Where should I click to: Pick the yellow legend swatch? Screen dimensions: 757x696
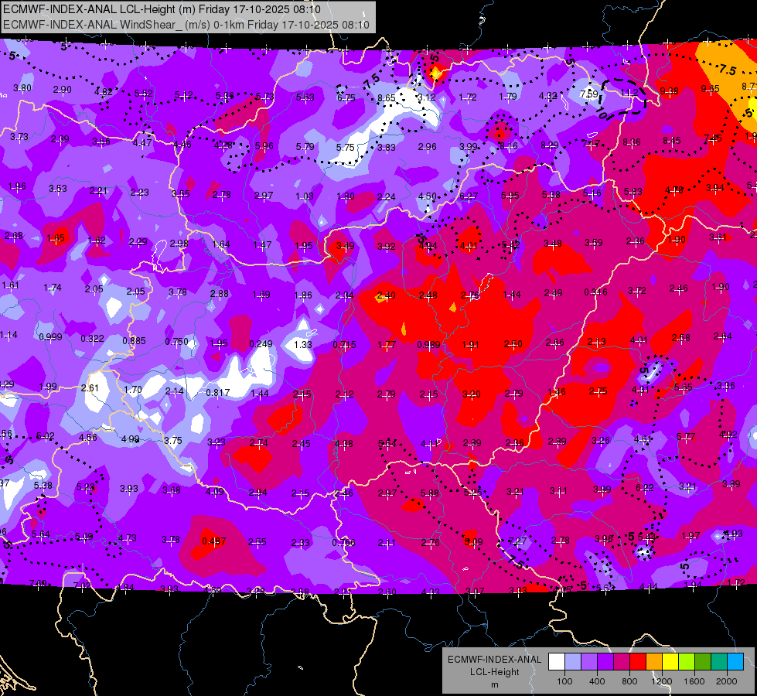(670, 661)
